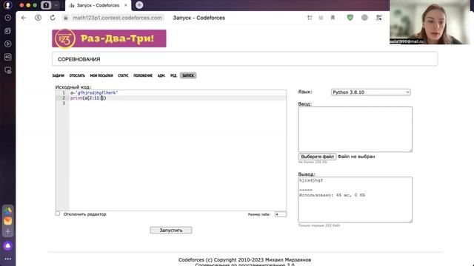This screenshot has width=474, height=266.
Task: Click the webcam video thumbnail
Action: (430, 22)
